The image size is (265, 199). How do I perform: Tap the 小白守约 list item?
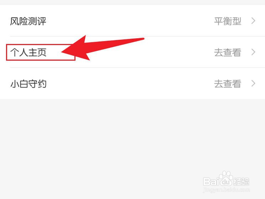click(x=132, y=83)
